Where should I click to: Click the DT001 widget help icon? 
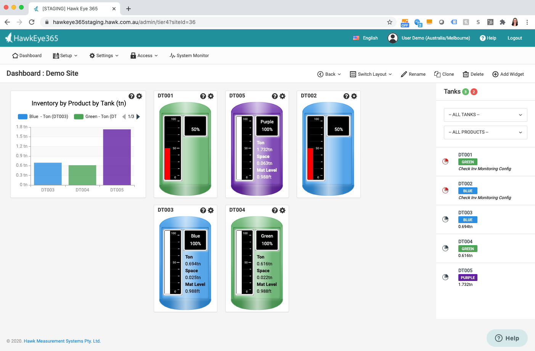[203, 96]
